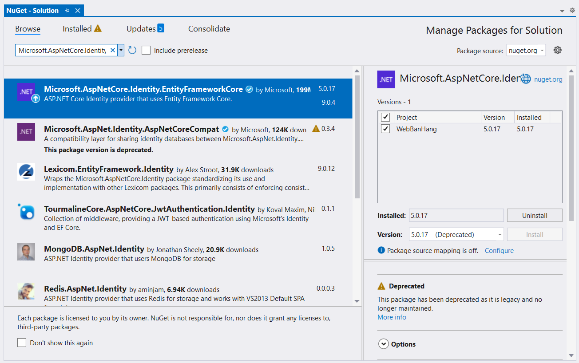This screenshot has height=363, width=579.
Task: Click the Deprecated warning triangle in details
Action: pos(381,286)
